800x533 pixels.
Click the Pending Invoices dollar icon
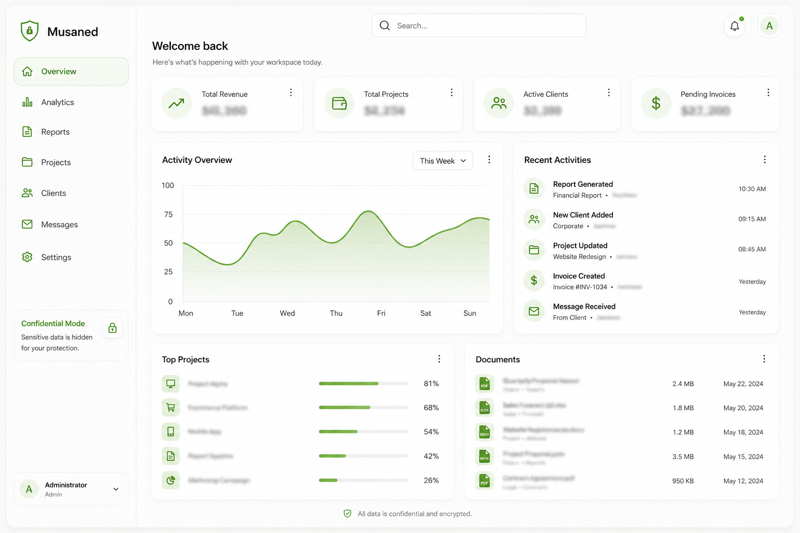pos(656,103)
